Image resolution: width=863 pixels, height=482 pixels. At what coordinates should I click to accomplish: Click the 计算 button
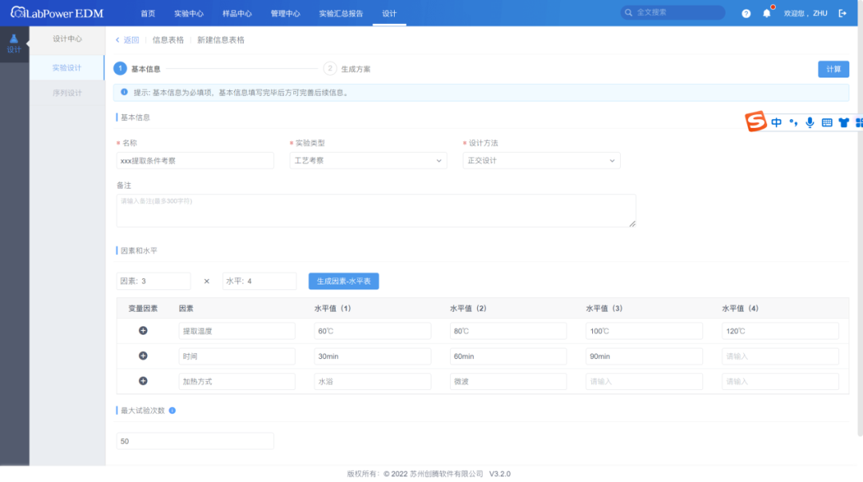point(833,69)
